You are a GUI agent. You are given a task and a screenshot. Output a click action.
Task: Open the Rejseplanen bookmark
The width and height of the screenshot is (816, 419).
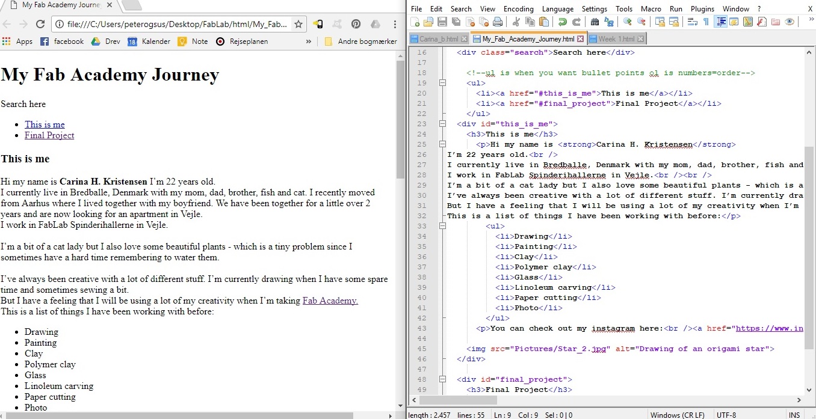coord(242,41)
